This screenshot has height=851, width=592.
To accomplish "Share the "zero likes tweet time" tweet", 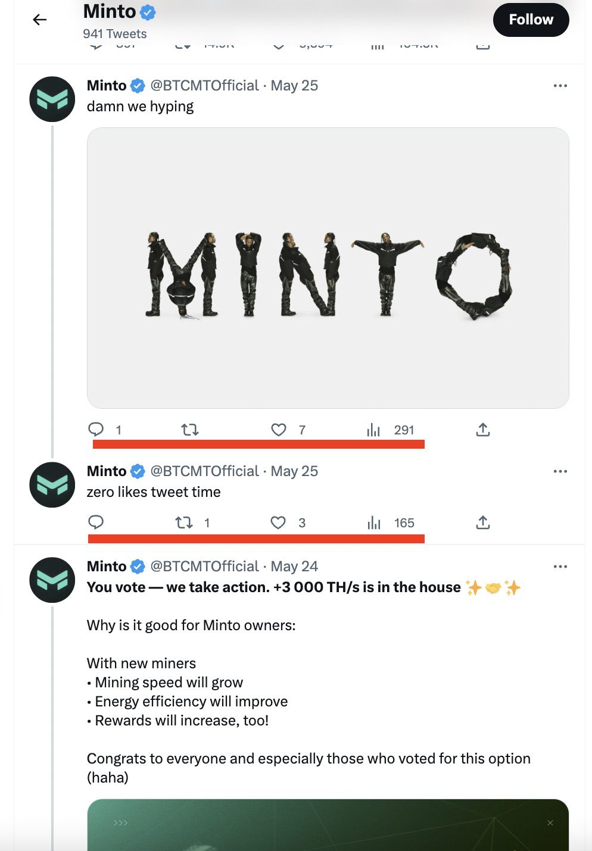I will tap(483, 523).
